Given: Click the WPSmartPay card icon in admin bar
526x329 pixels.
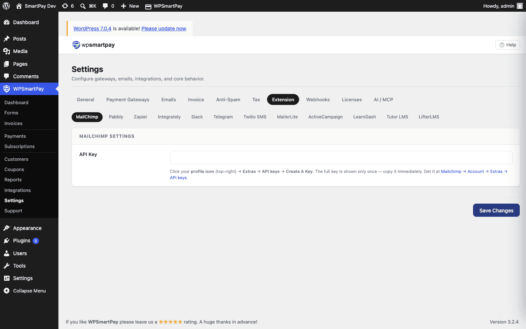Looking at the screenshot, I should (x=148, y=6).
